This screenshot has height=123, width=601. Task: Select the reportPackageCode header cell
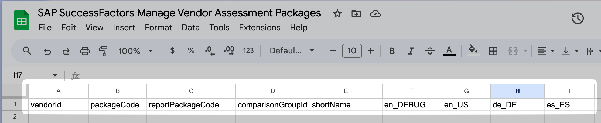point(191,105)
